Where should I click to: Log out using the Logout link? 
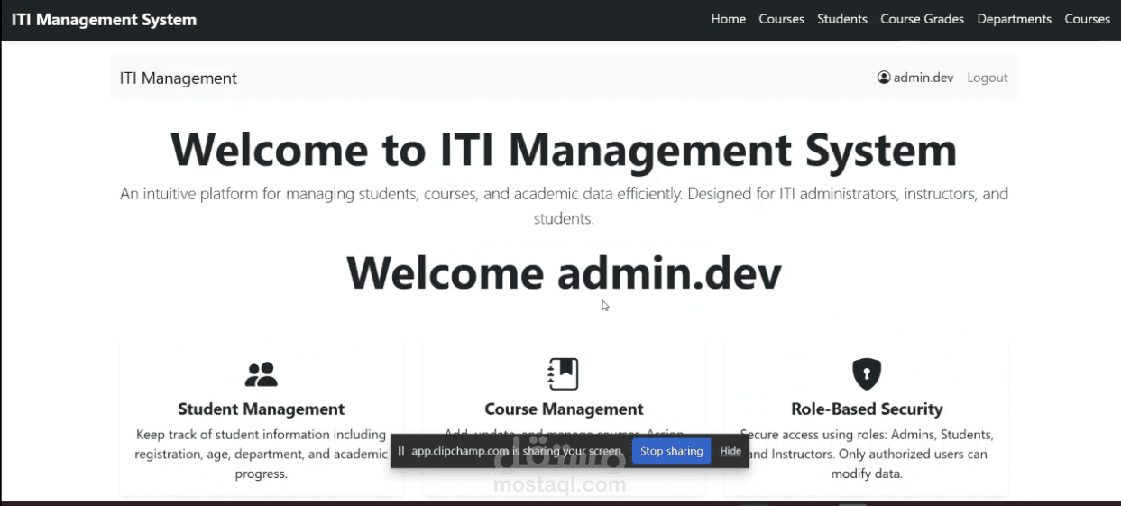point(988,78)
